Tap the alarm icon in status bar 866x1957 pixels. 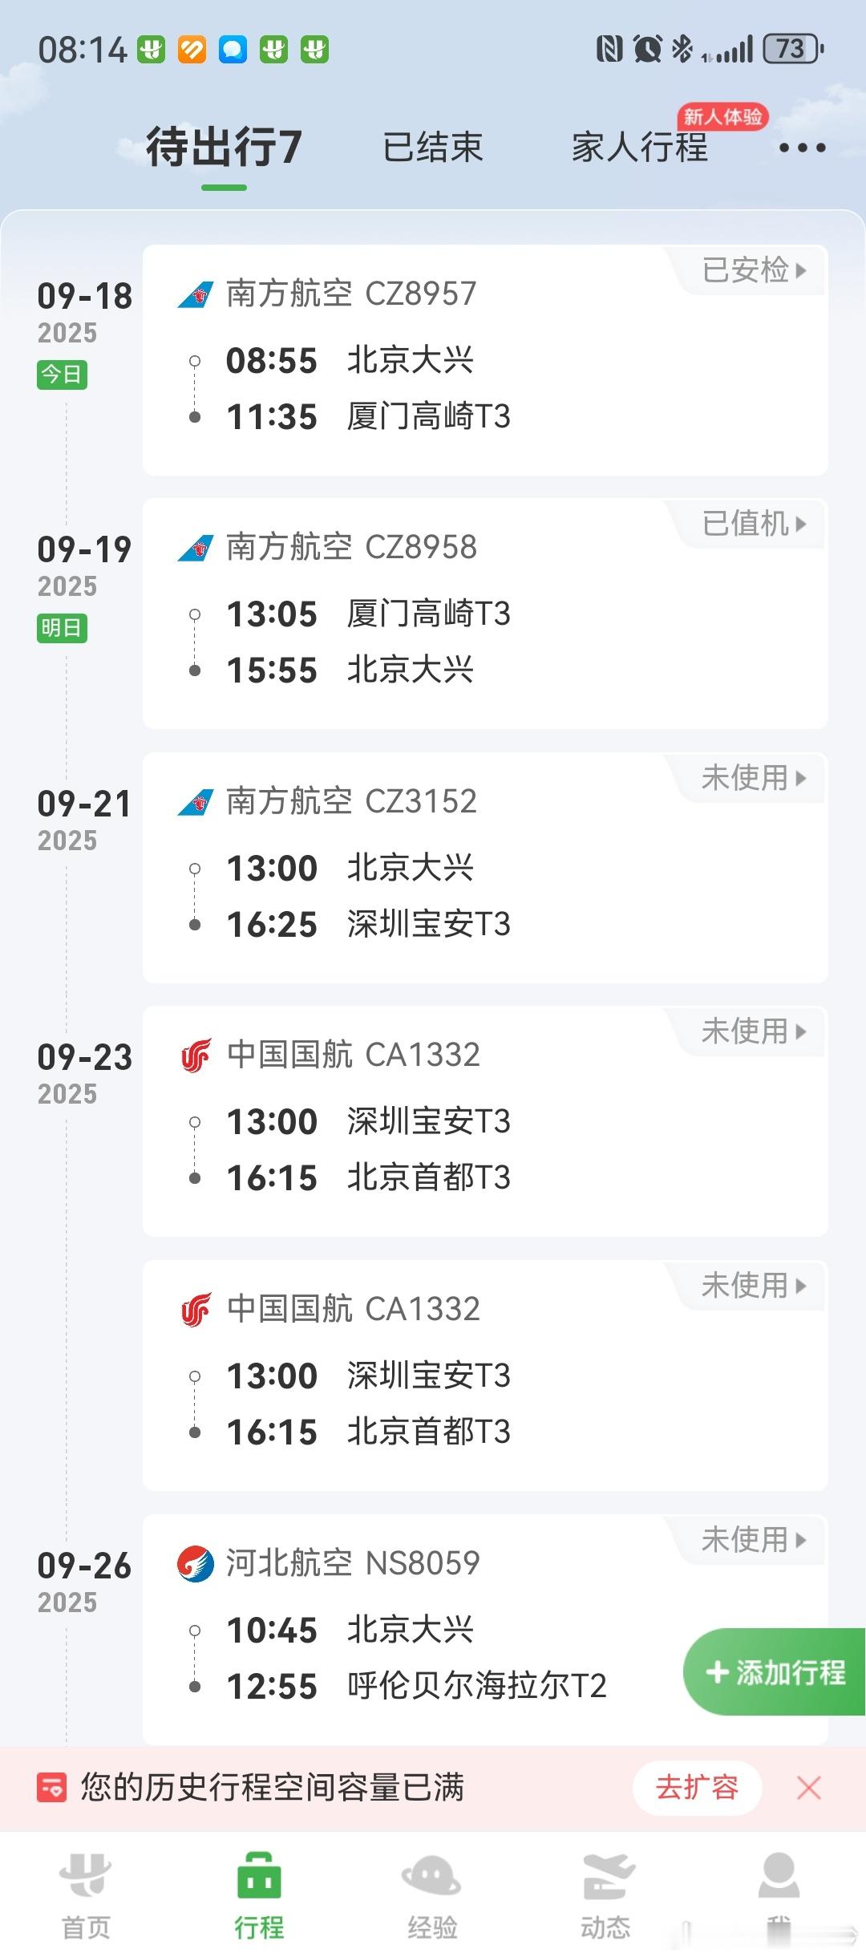[647, 49]
